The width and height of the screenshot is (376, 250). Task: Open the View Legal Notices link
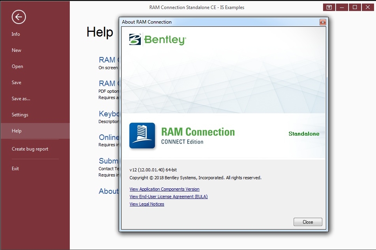[147, 204]
